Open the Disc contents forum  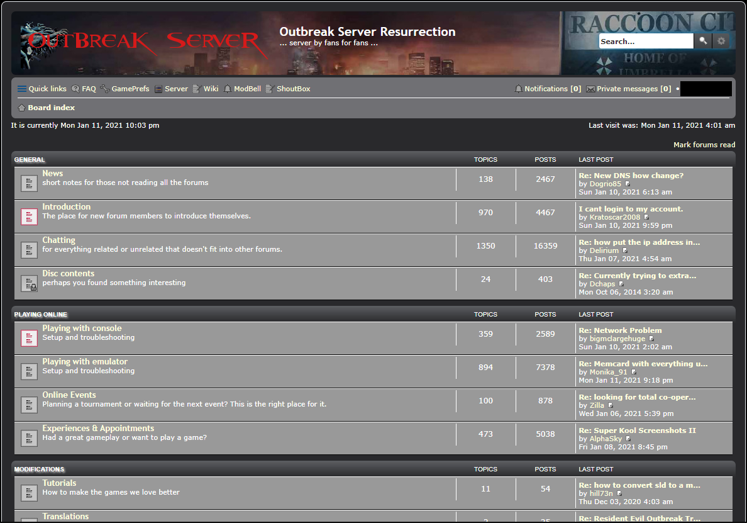tap(68, 274)
